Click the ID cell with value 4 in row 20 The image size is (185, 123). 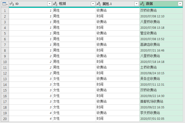tap(30, 119)
